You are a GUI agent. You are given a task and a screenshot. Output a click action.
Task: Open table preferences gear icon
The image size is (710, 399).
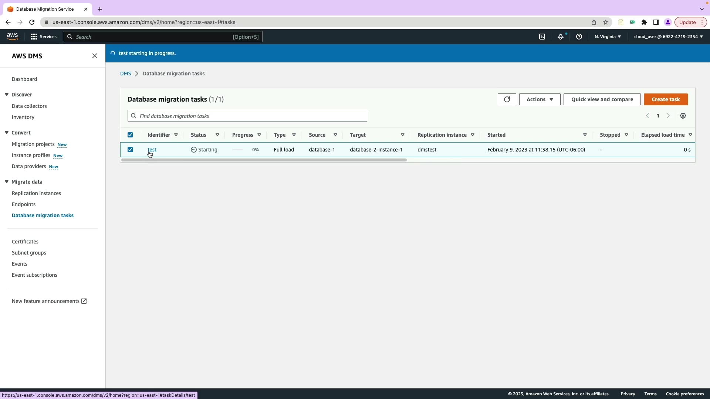(683, 116)
